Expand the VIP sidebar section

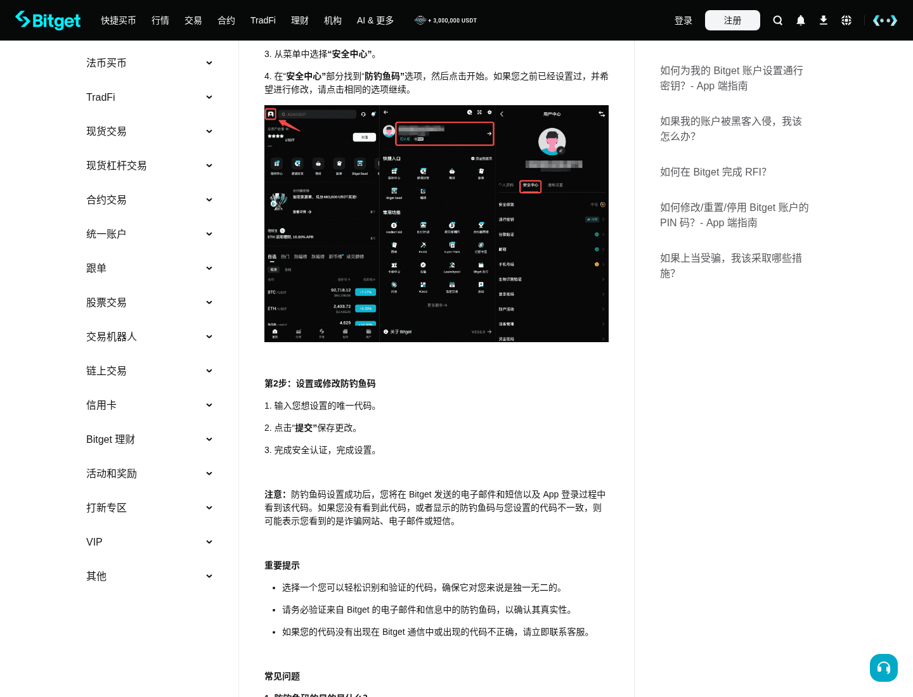pyautogui.click(x=150, y=542)
